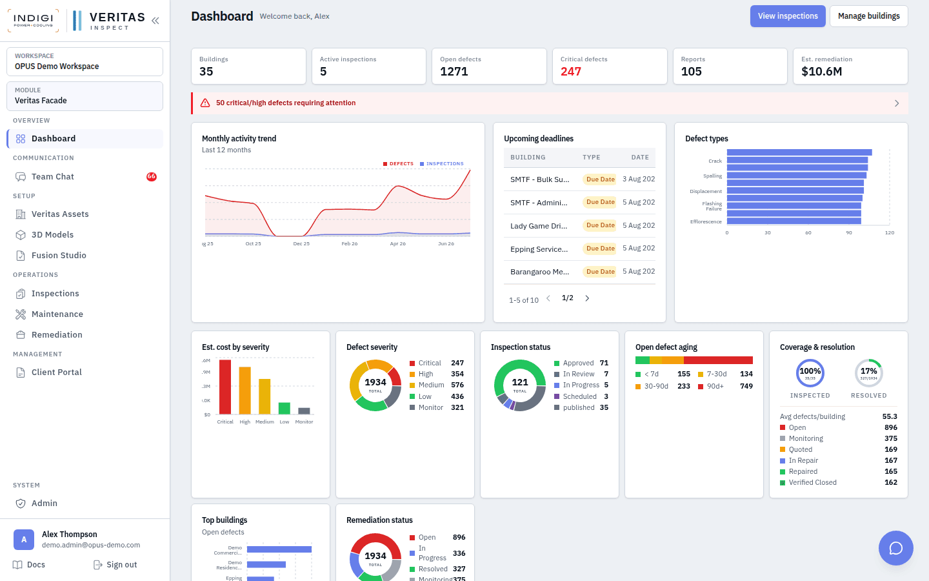
Task: Click the Due Date badge for SMTF - Admini...
Action: point(601,203)
